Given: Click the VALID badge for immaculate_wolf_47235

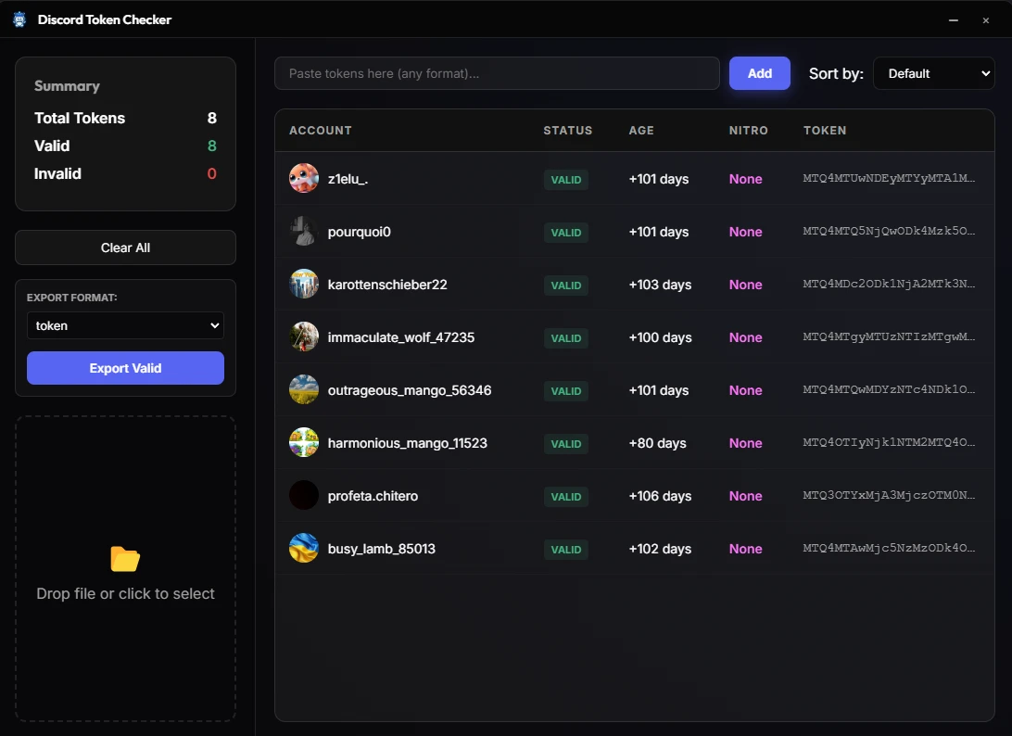Looking at the screenshot, I should pos(566,338).
